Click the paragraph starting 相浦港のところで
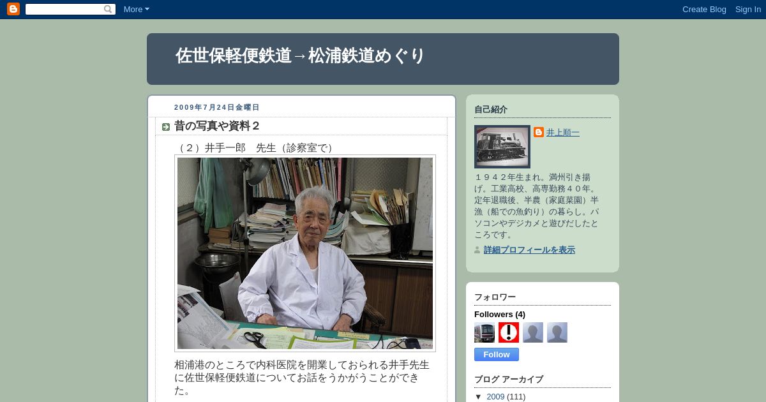This screenshot has width=766, height=402. coord(302,377)
